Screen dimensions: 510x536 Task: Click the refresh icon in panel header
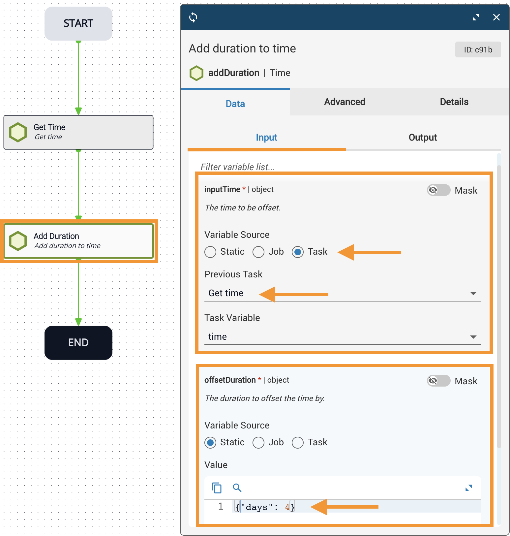(193, 17)
